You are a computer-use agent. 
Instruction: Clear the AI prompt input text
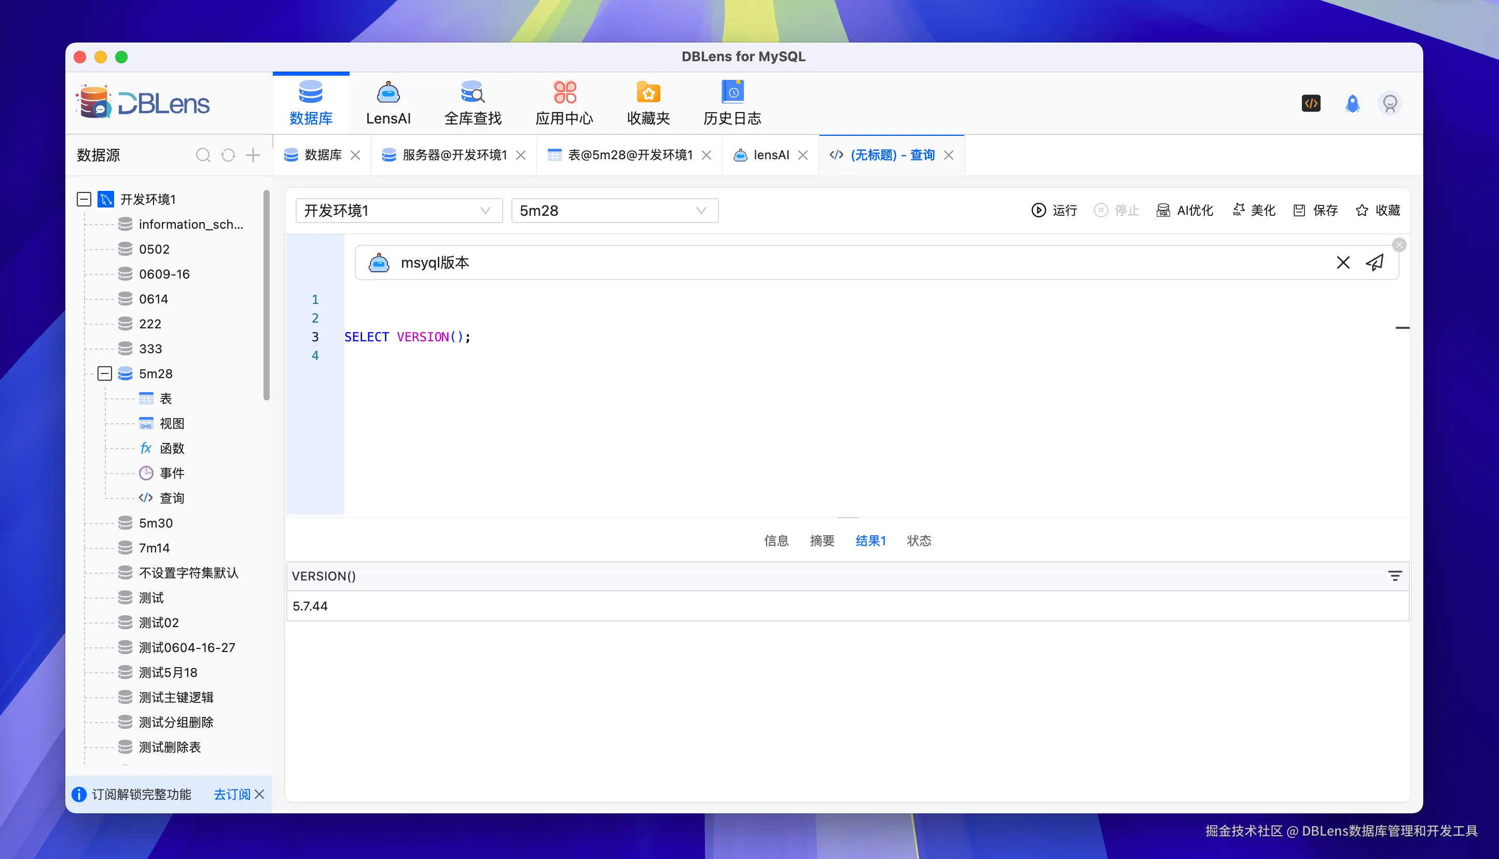pos(1343,262)
